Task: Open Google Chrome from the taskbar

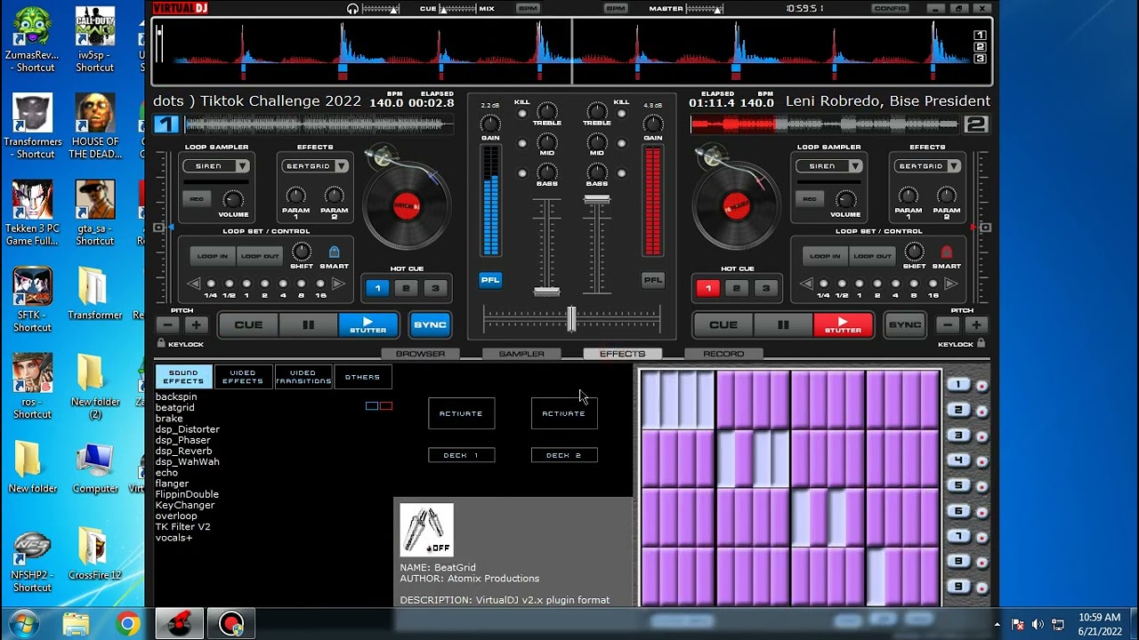Action: (128, 624)
